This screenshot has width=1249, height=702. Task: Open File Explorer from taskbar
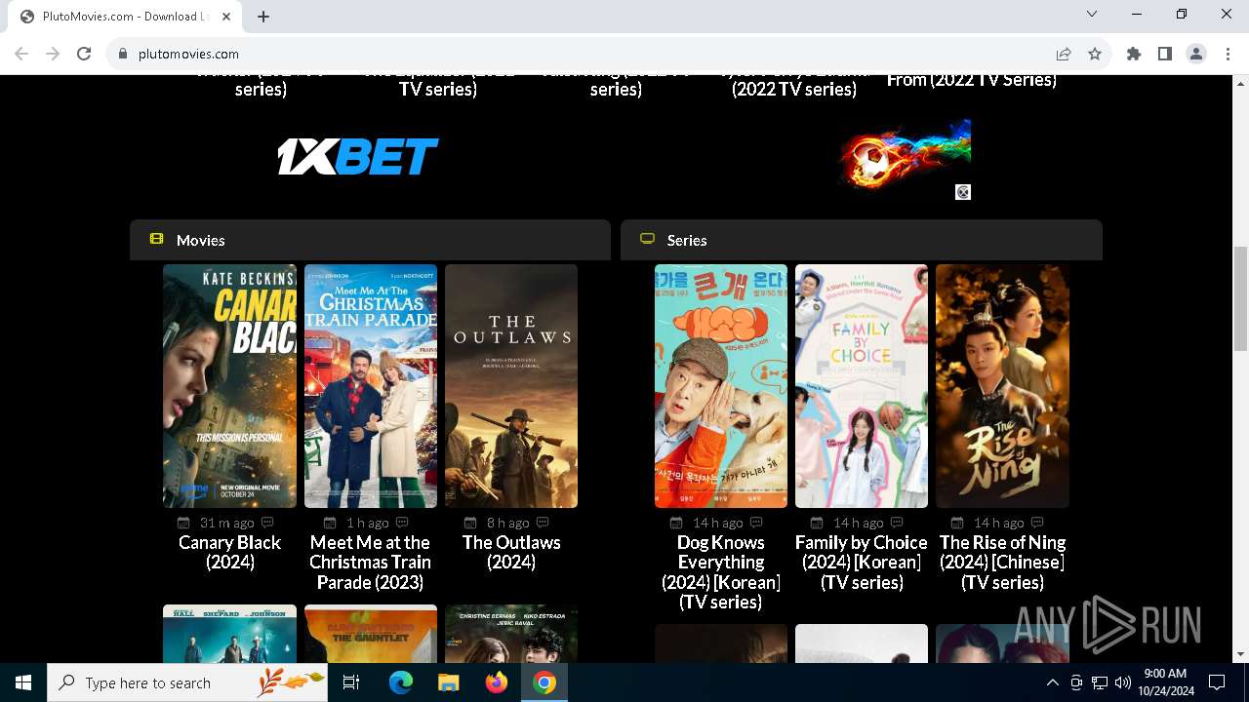(x=448, y=682)
